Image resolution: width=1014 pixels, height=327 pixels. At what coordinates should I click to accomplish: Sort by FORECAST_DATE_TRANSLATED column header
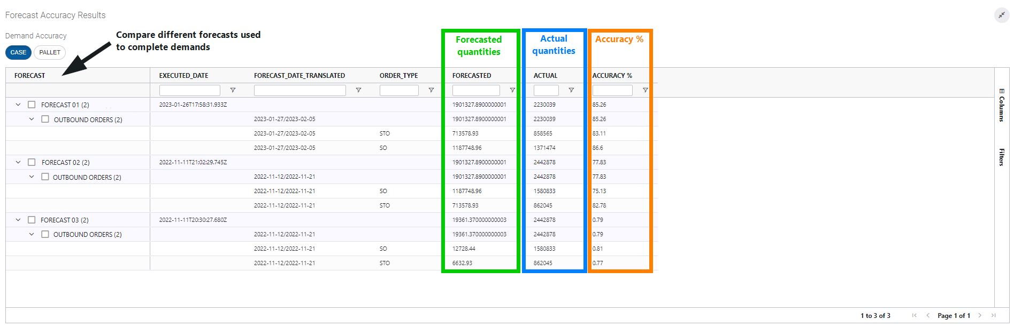pos(299,76)
